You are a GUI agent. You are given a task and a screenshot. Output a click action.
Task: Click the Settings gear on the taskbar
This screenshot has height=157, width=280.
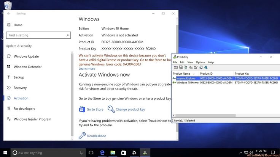coord(134,152)
